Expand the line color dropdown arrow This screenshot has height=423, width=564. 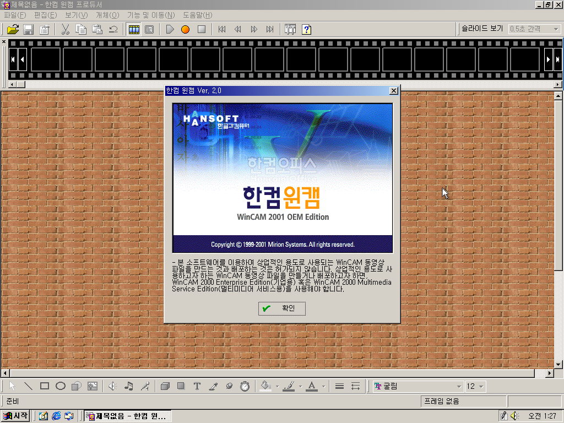(300, 387)
